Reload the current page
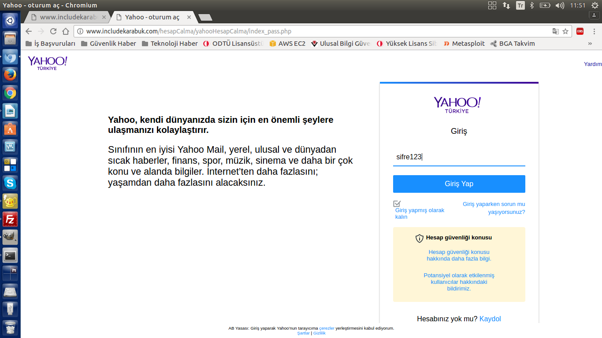Screen dimensions: 602x338 (53, 31)
